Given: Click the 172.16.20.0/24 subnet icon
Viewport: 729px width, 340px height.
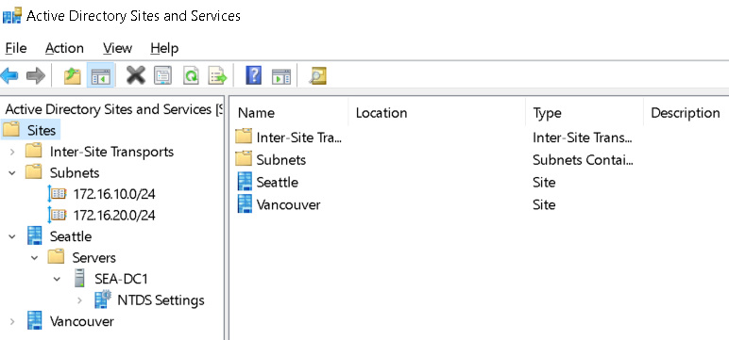Looking at the screenshot, I should 58,215.
